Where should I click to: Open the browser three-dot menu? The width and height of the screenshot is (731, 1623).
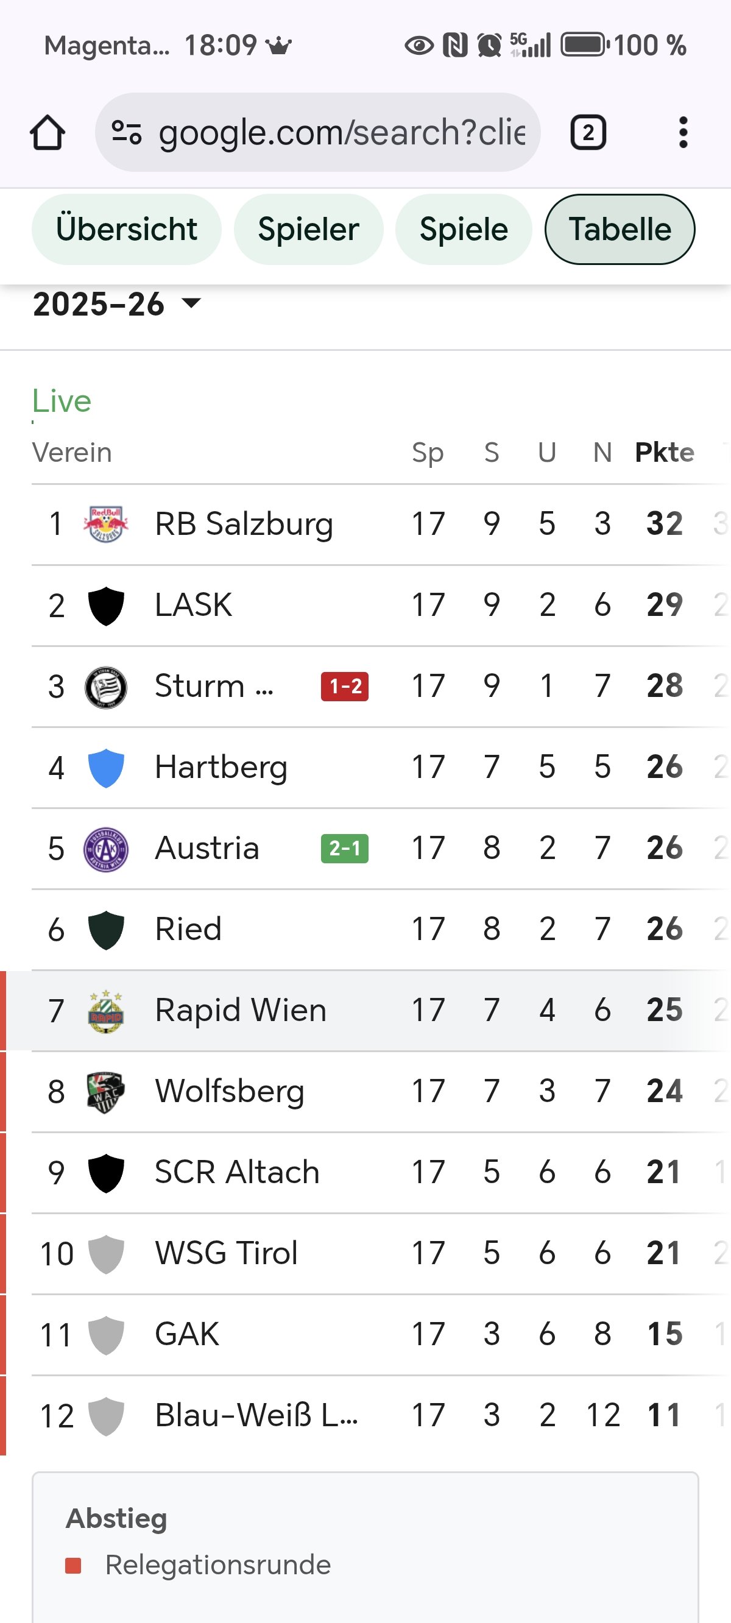coord(682,133)
